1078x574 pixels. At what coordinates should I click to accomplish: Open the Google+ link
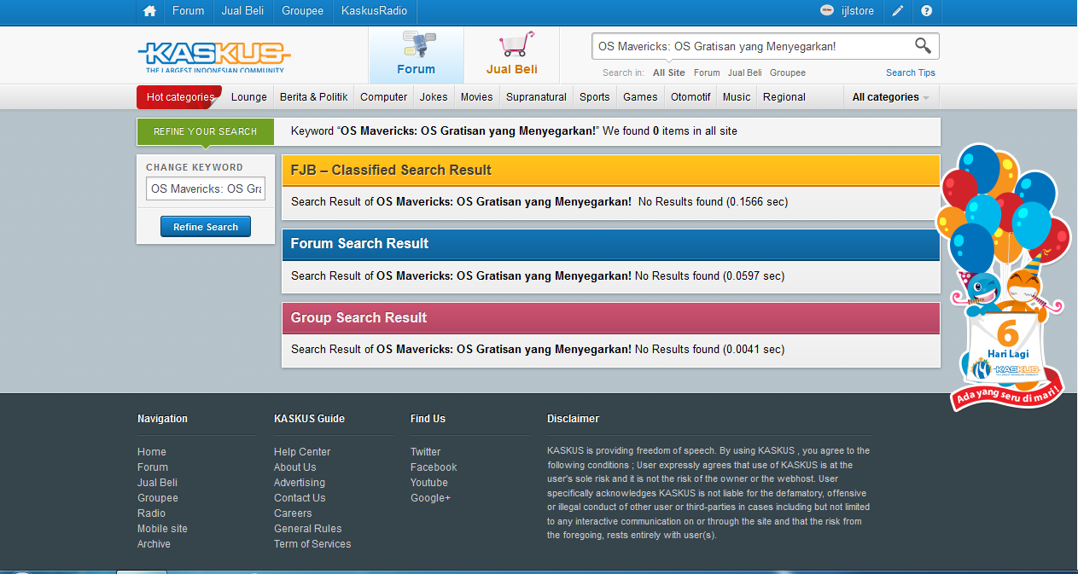430,498
